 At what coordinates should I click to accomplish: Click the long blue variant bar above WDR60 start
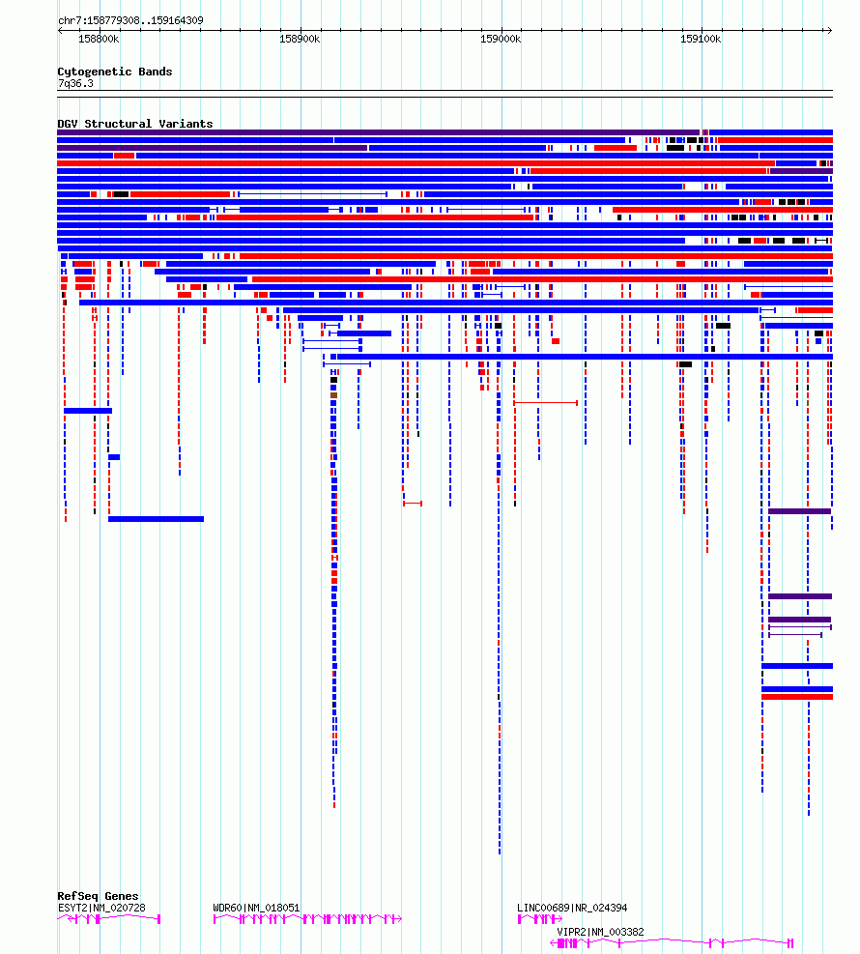point(156,519)
